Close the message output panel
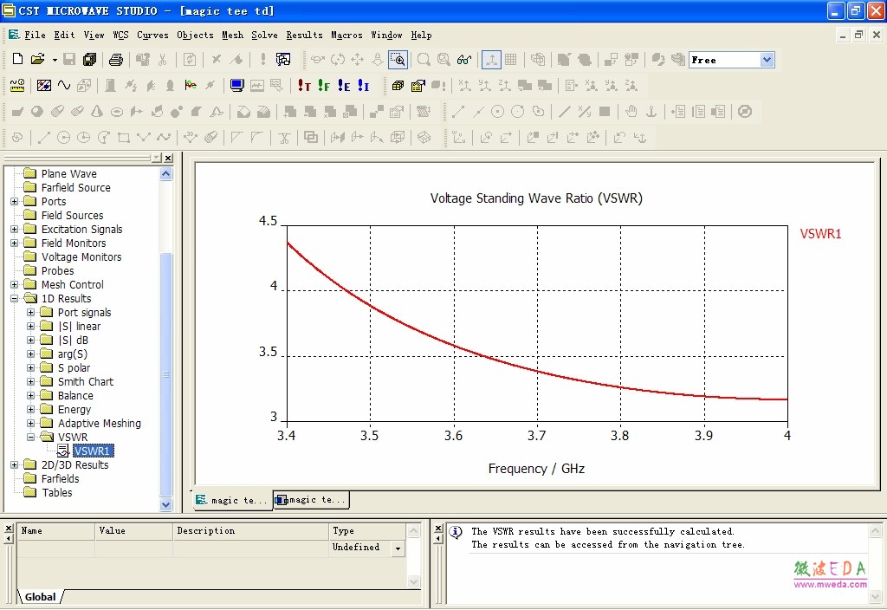This screenshot has width=887, height=610. pos(438,529)
